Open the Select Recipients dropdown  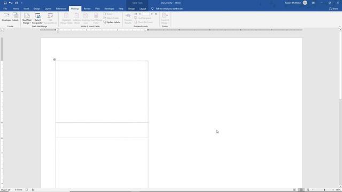[x=38, y=19]
